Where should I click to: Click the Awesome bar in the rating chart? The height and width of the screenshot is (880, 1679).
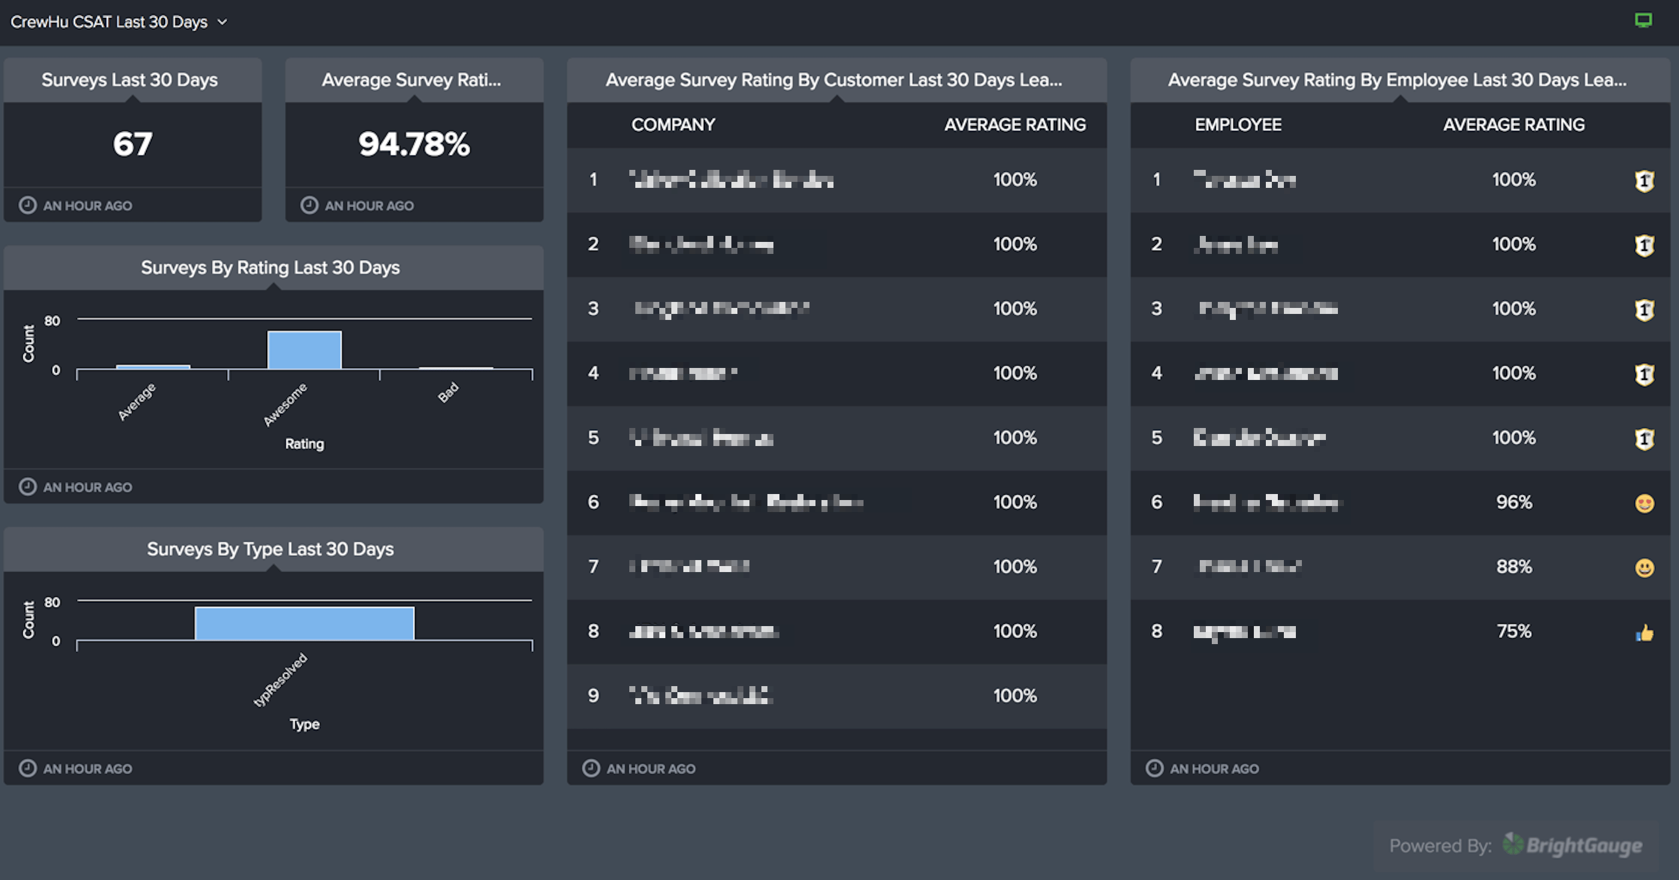coord(304,350)
